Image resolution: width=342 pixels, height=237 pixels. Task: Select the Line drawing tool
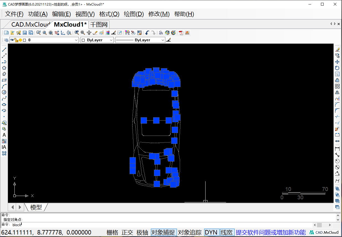[4, 50]
